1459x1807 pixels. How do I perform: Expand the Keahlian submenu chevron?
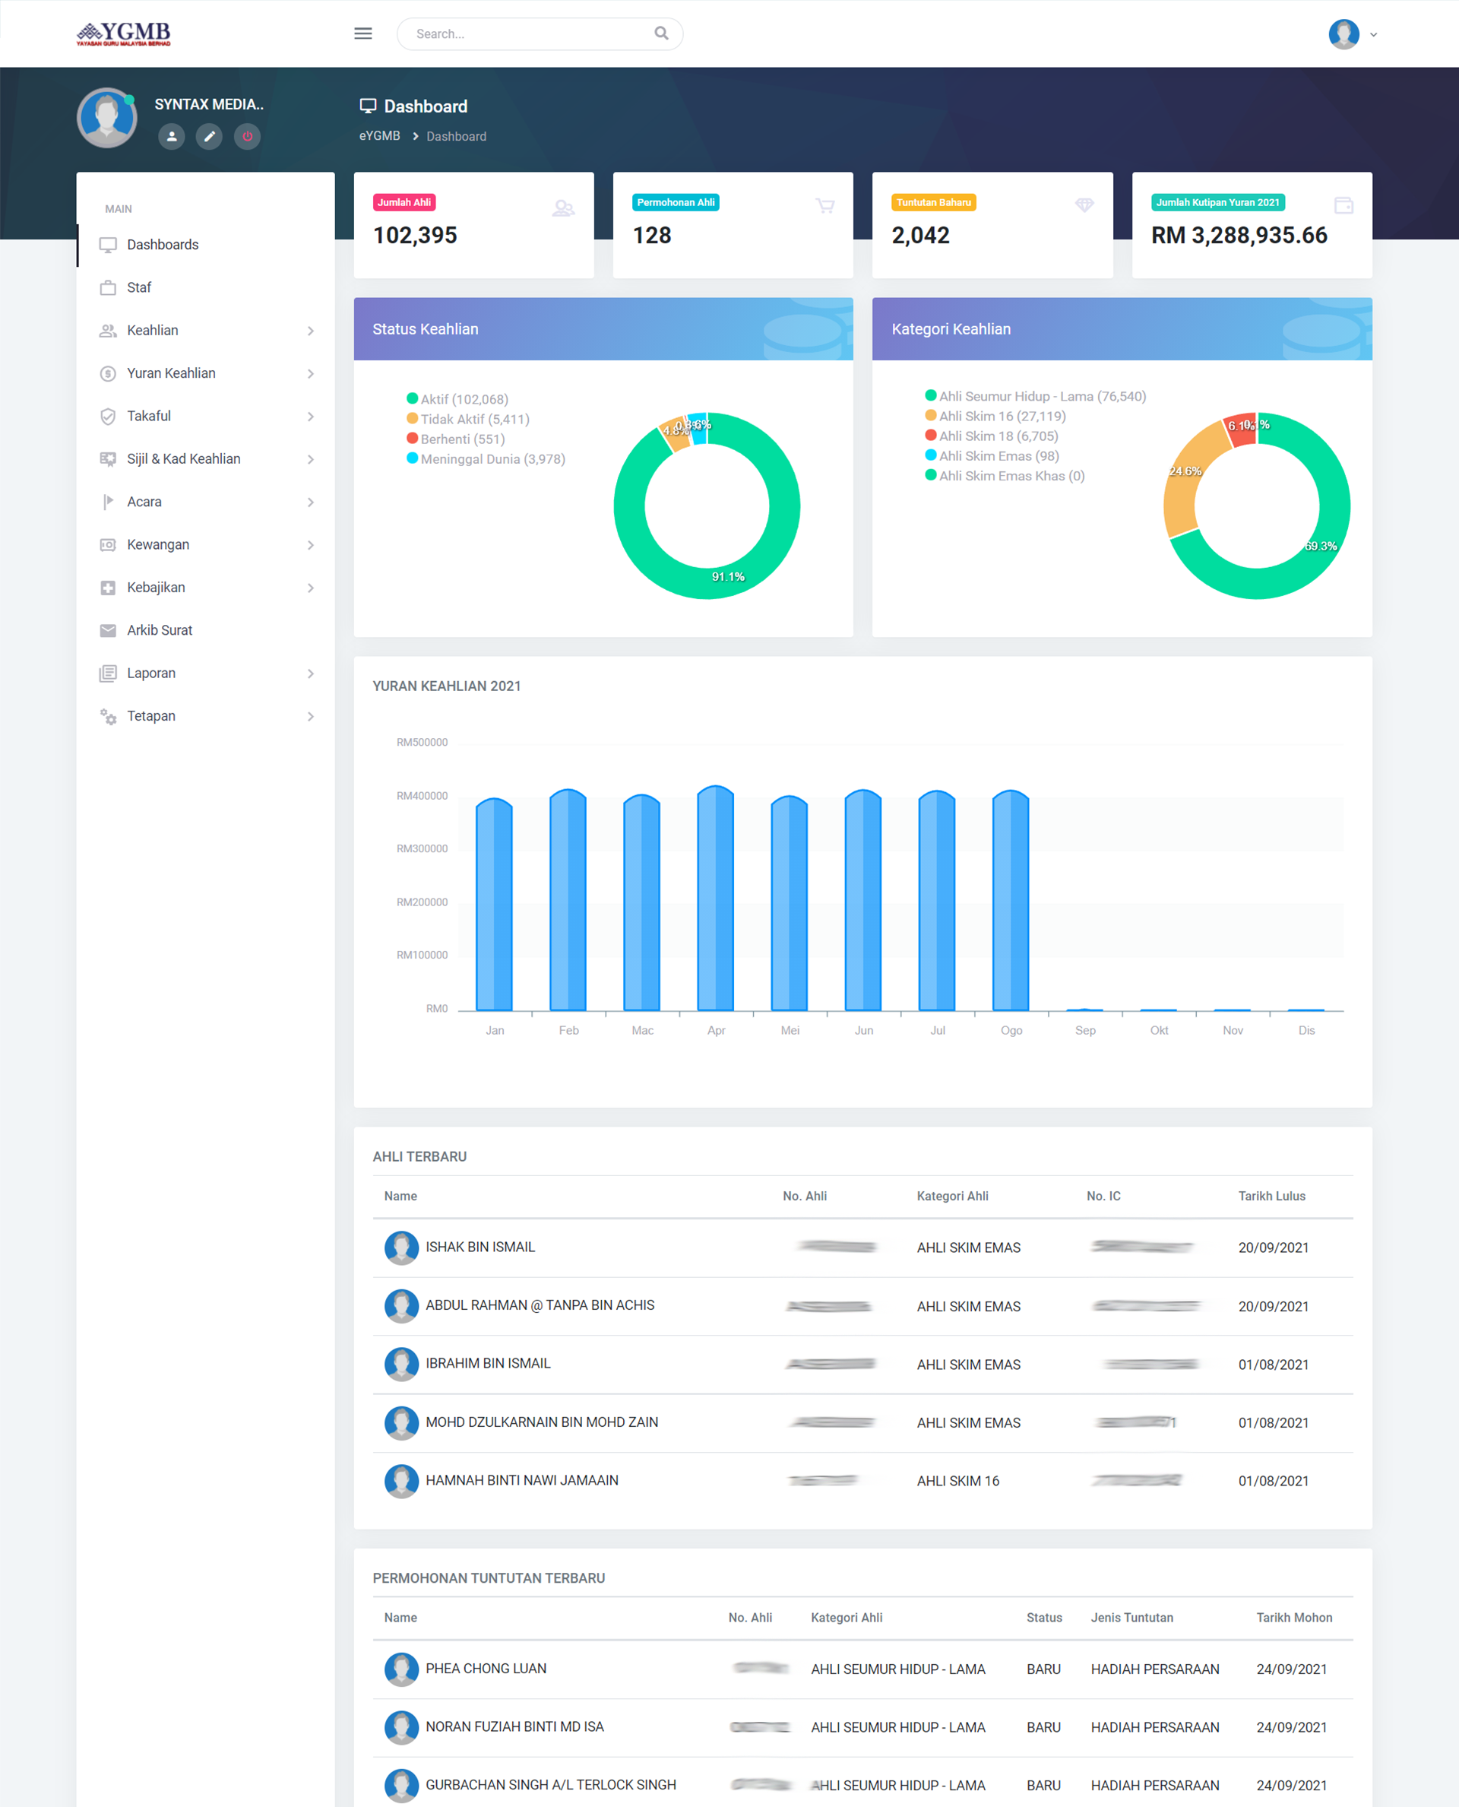[310, 331]
